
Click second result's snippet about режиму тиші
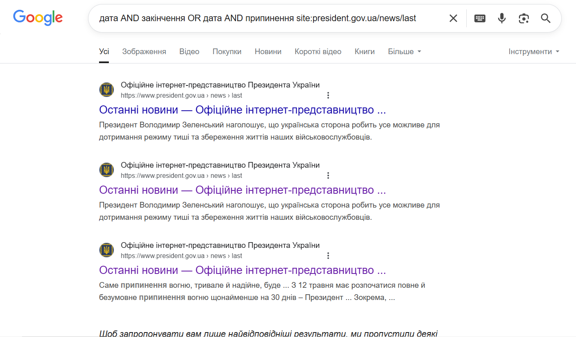[x=269, y=211]
